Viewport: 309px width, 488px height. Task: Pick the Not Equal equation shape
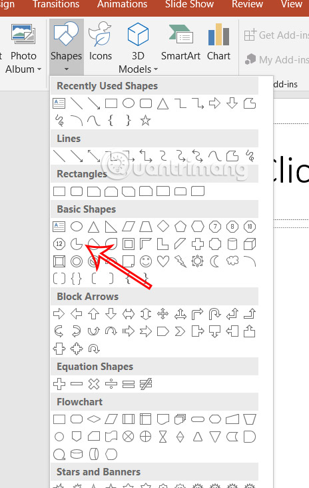pos(146,384)
